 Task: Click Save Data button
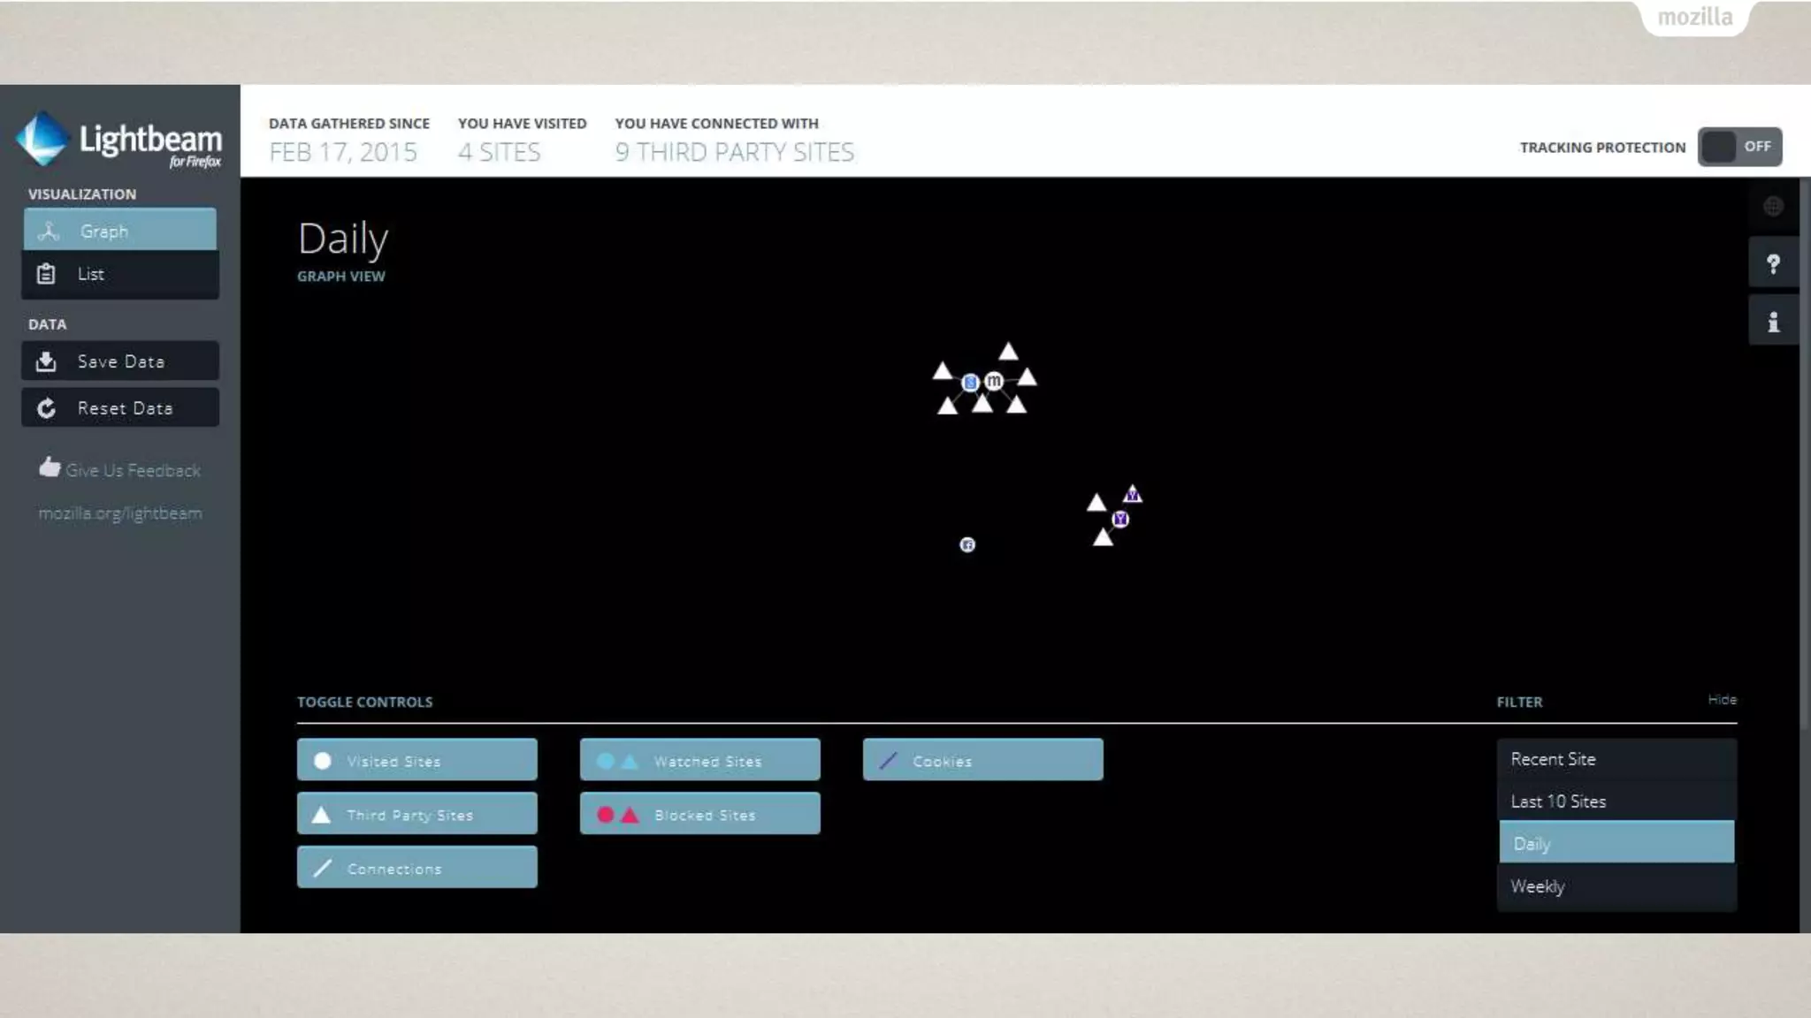(120, 361)
